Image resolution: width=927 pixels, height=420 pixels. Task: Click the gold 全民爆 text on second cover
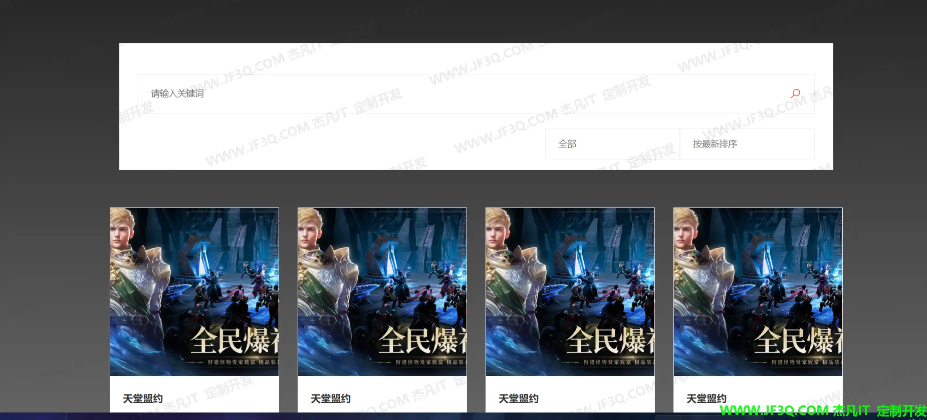(x=422, y=340)
